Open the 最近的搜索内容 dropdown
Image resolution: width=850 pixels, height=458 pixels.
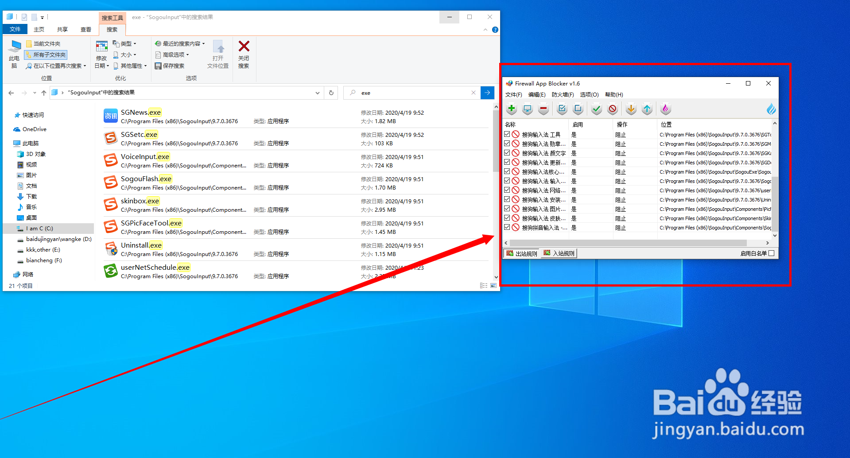click(180, 43)
